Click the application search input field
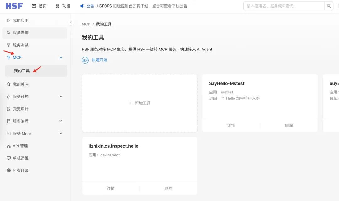This screenshot has width=339, height=201. pos(282,6)
